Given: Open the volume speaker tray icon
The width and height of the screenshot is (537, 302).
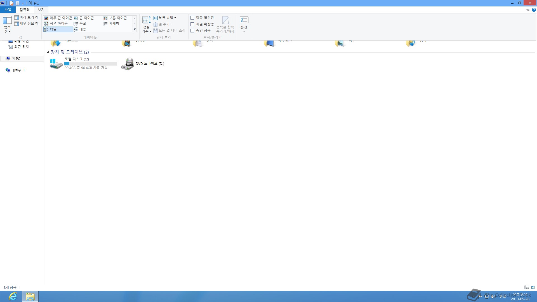Looking at the screenshot, I should coord(493,296).
